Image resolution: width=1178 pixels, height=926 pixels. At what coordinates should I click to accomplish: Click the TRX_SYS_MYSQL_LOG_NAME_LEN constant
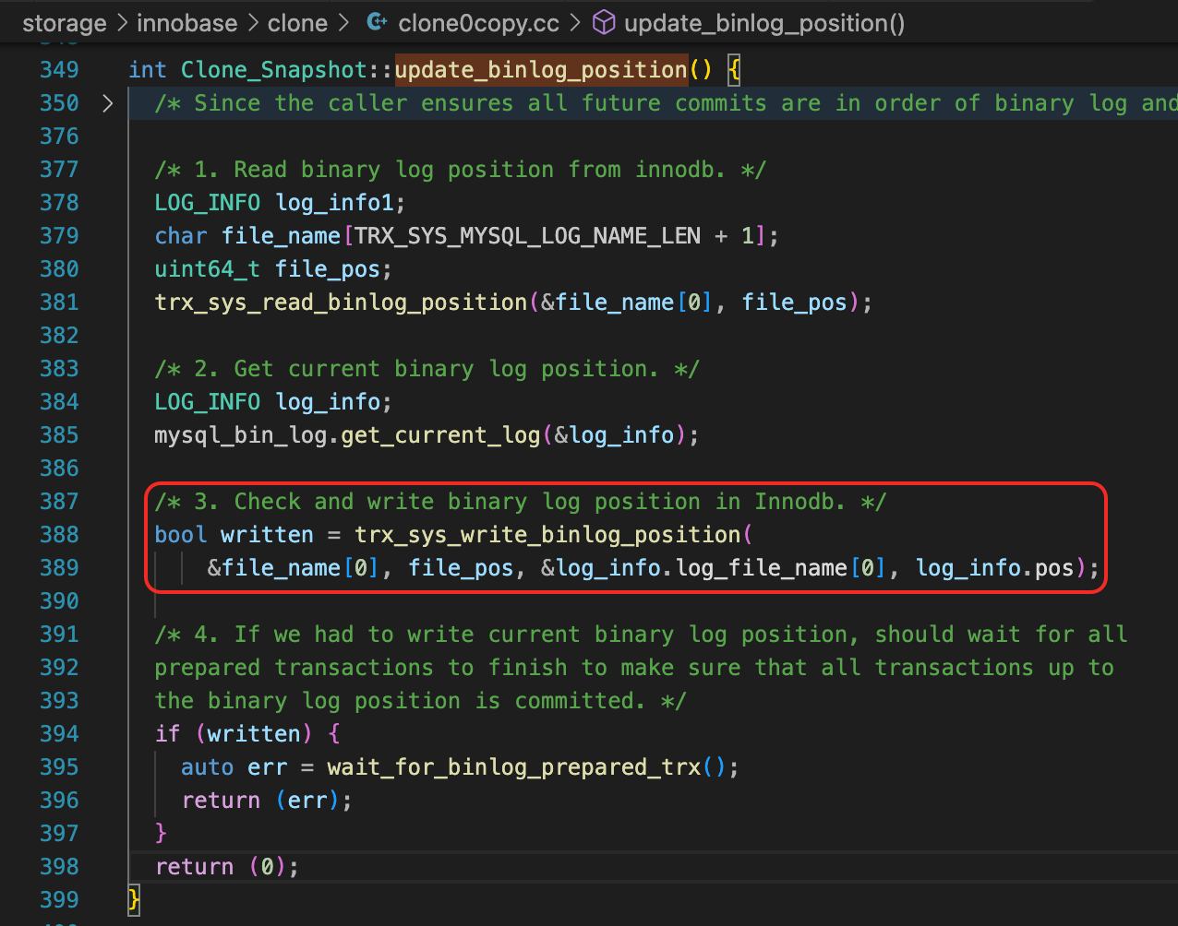point(527,236)
